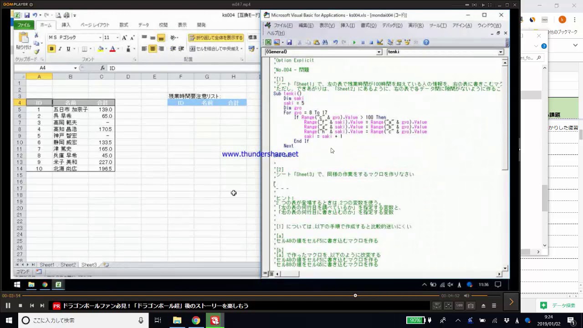Expand the (General) object dropdown

[x=379, y=52]
